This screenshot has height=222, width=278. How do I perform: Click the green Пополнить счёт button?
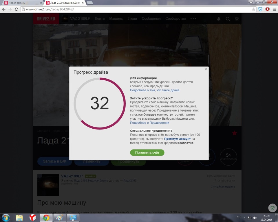tap(147, 153)
